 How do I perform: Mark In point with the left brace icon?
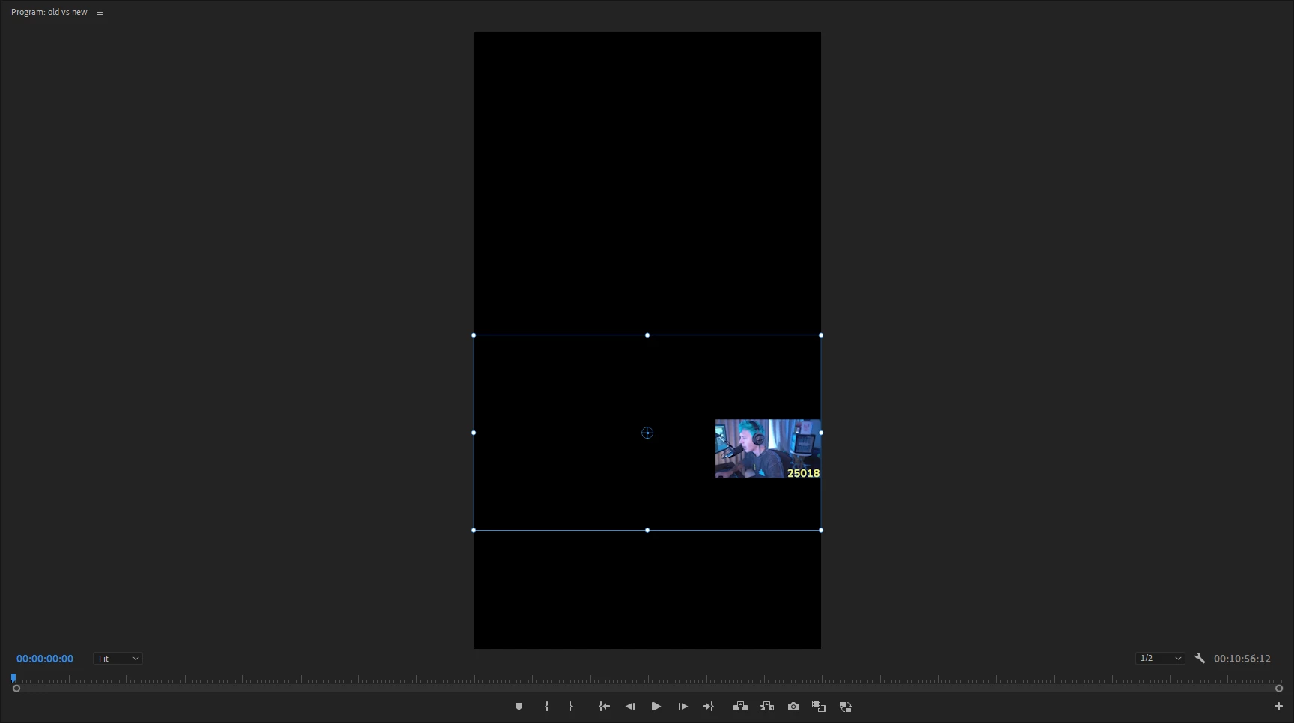[546, 707]
